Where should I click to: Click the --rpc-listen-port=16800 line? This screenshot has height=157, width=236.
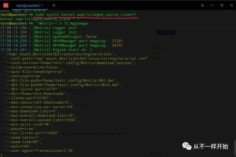pyautogui.click(x=33, y=133)
